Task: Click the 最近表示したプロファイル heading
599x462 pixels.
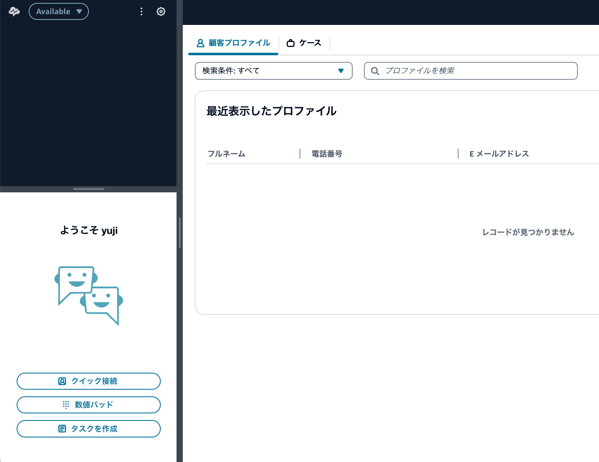Action: coord(271,111)
